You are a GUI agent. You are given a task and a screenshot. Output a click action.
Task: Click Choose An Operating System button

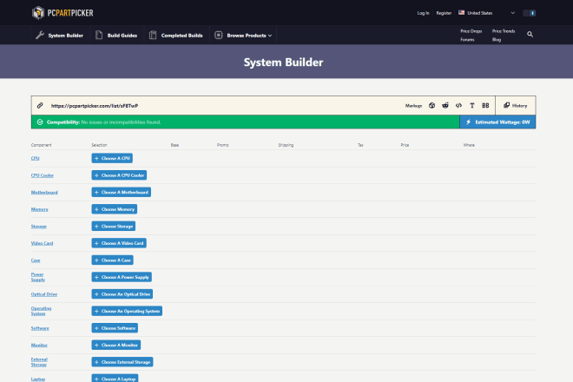point(127,311)
